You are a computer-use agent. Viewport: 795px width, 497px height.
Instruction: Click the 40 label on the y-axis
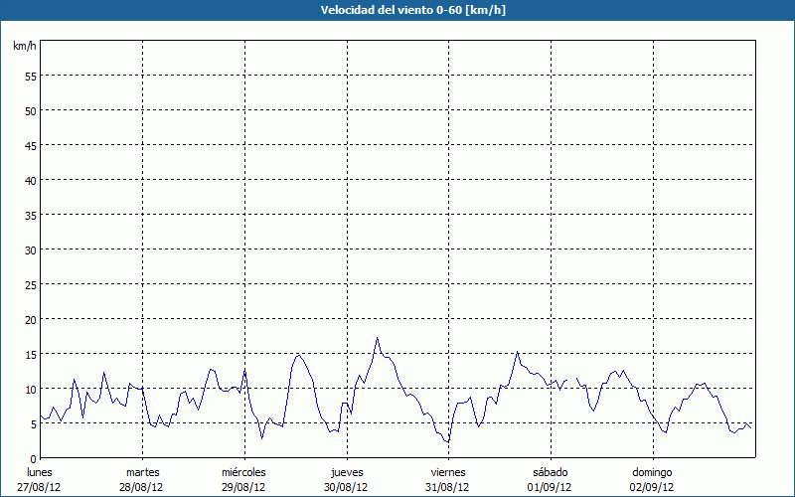(x=30, y=180)
